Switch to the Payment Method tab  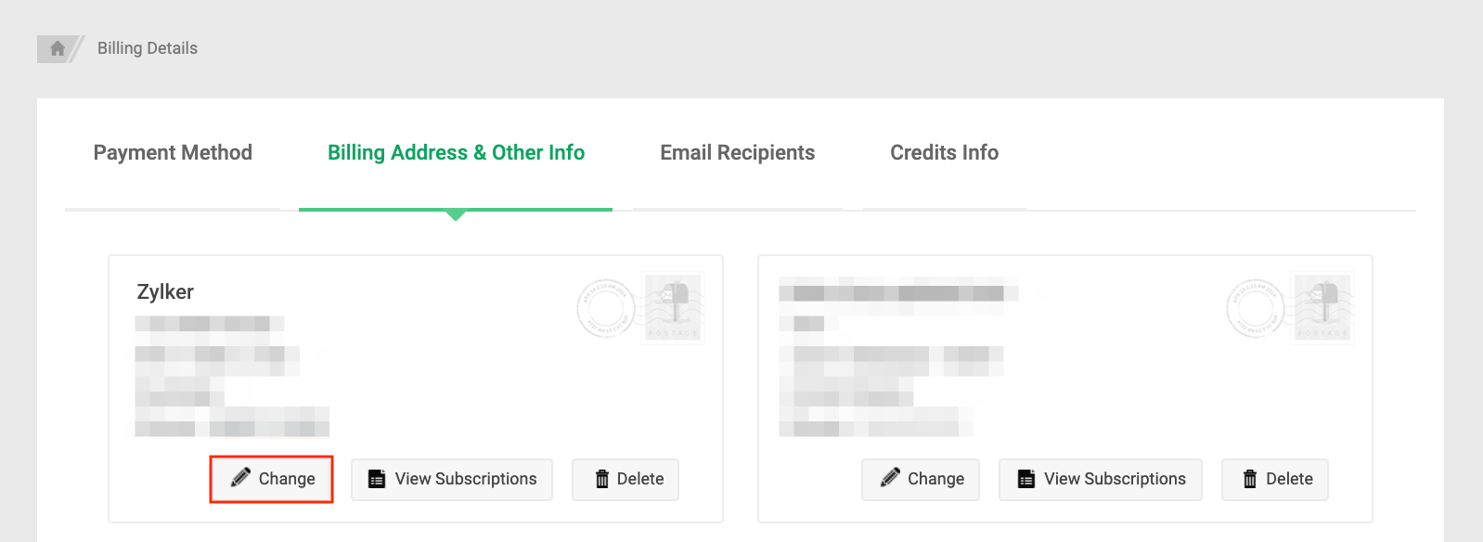[173, 152]
